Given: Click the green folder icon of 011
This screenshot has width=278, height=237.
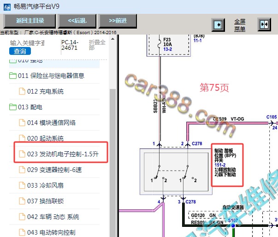Looking at the screenshot, I should [x=13, y=76].
